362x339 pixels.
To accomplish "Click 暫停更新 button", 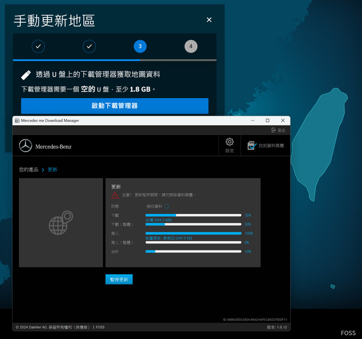I will (119, 279).
